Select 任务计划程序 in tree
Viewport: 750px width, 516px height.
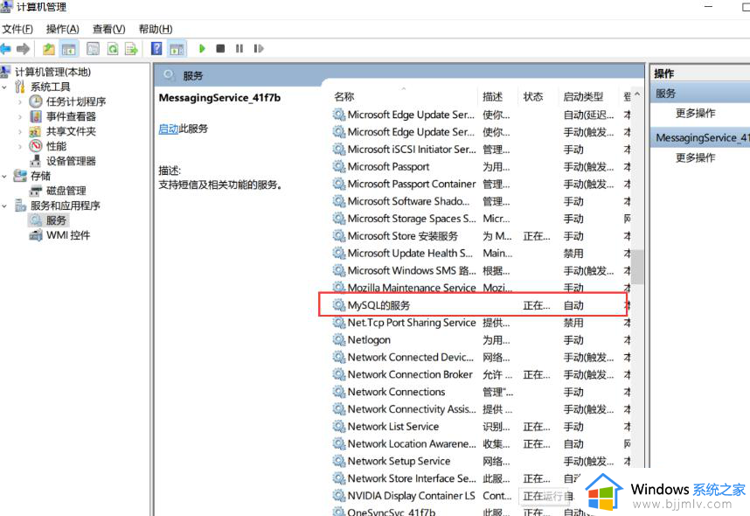click(x=75, y=101)
